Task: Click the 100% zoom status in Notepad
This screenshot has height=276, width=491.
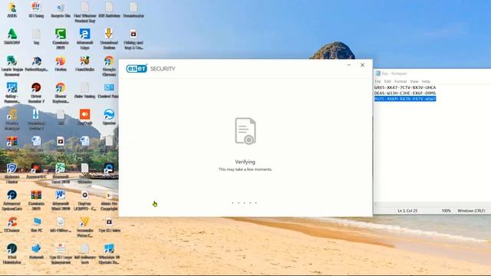Action: 447,211
